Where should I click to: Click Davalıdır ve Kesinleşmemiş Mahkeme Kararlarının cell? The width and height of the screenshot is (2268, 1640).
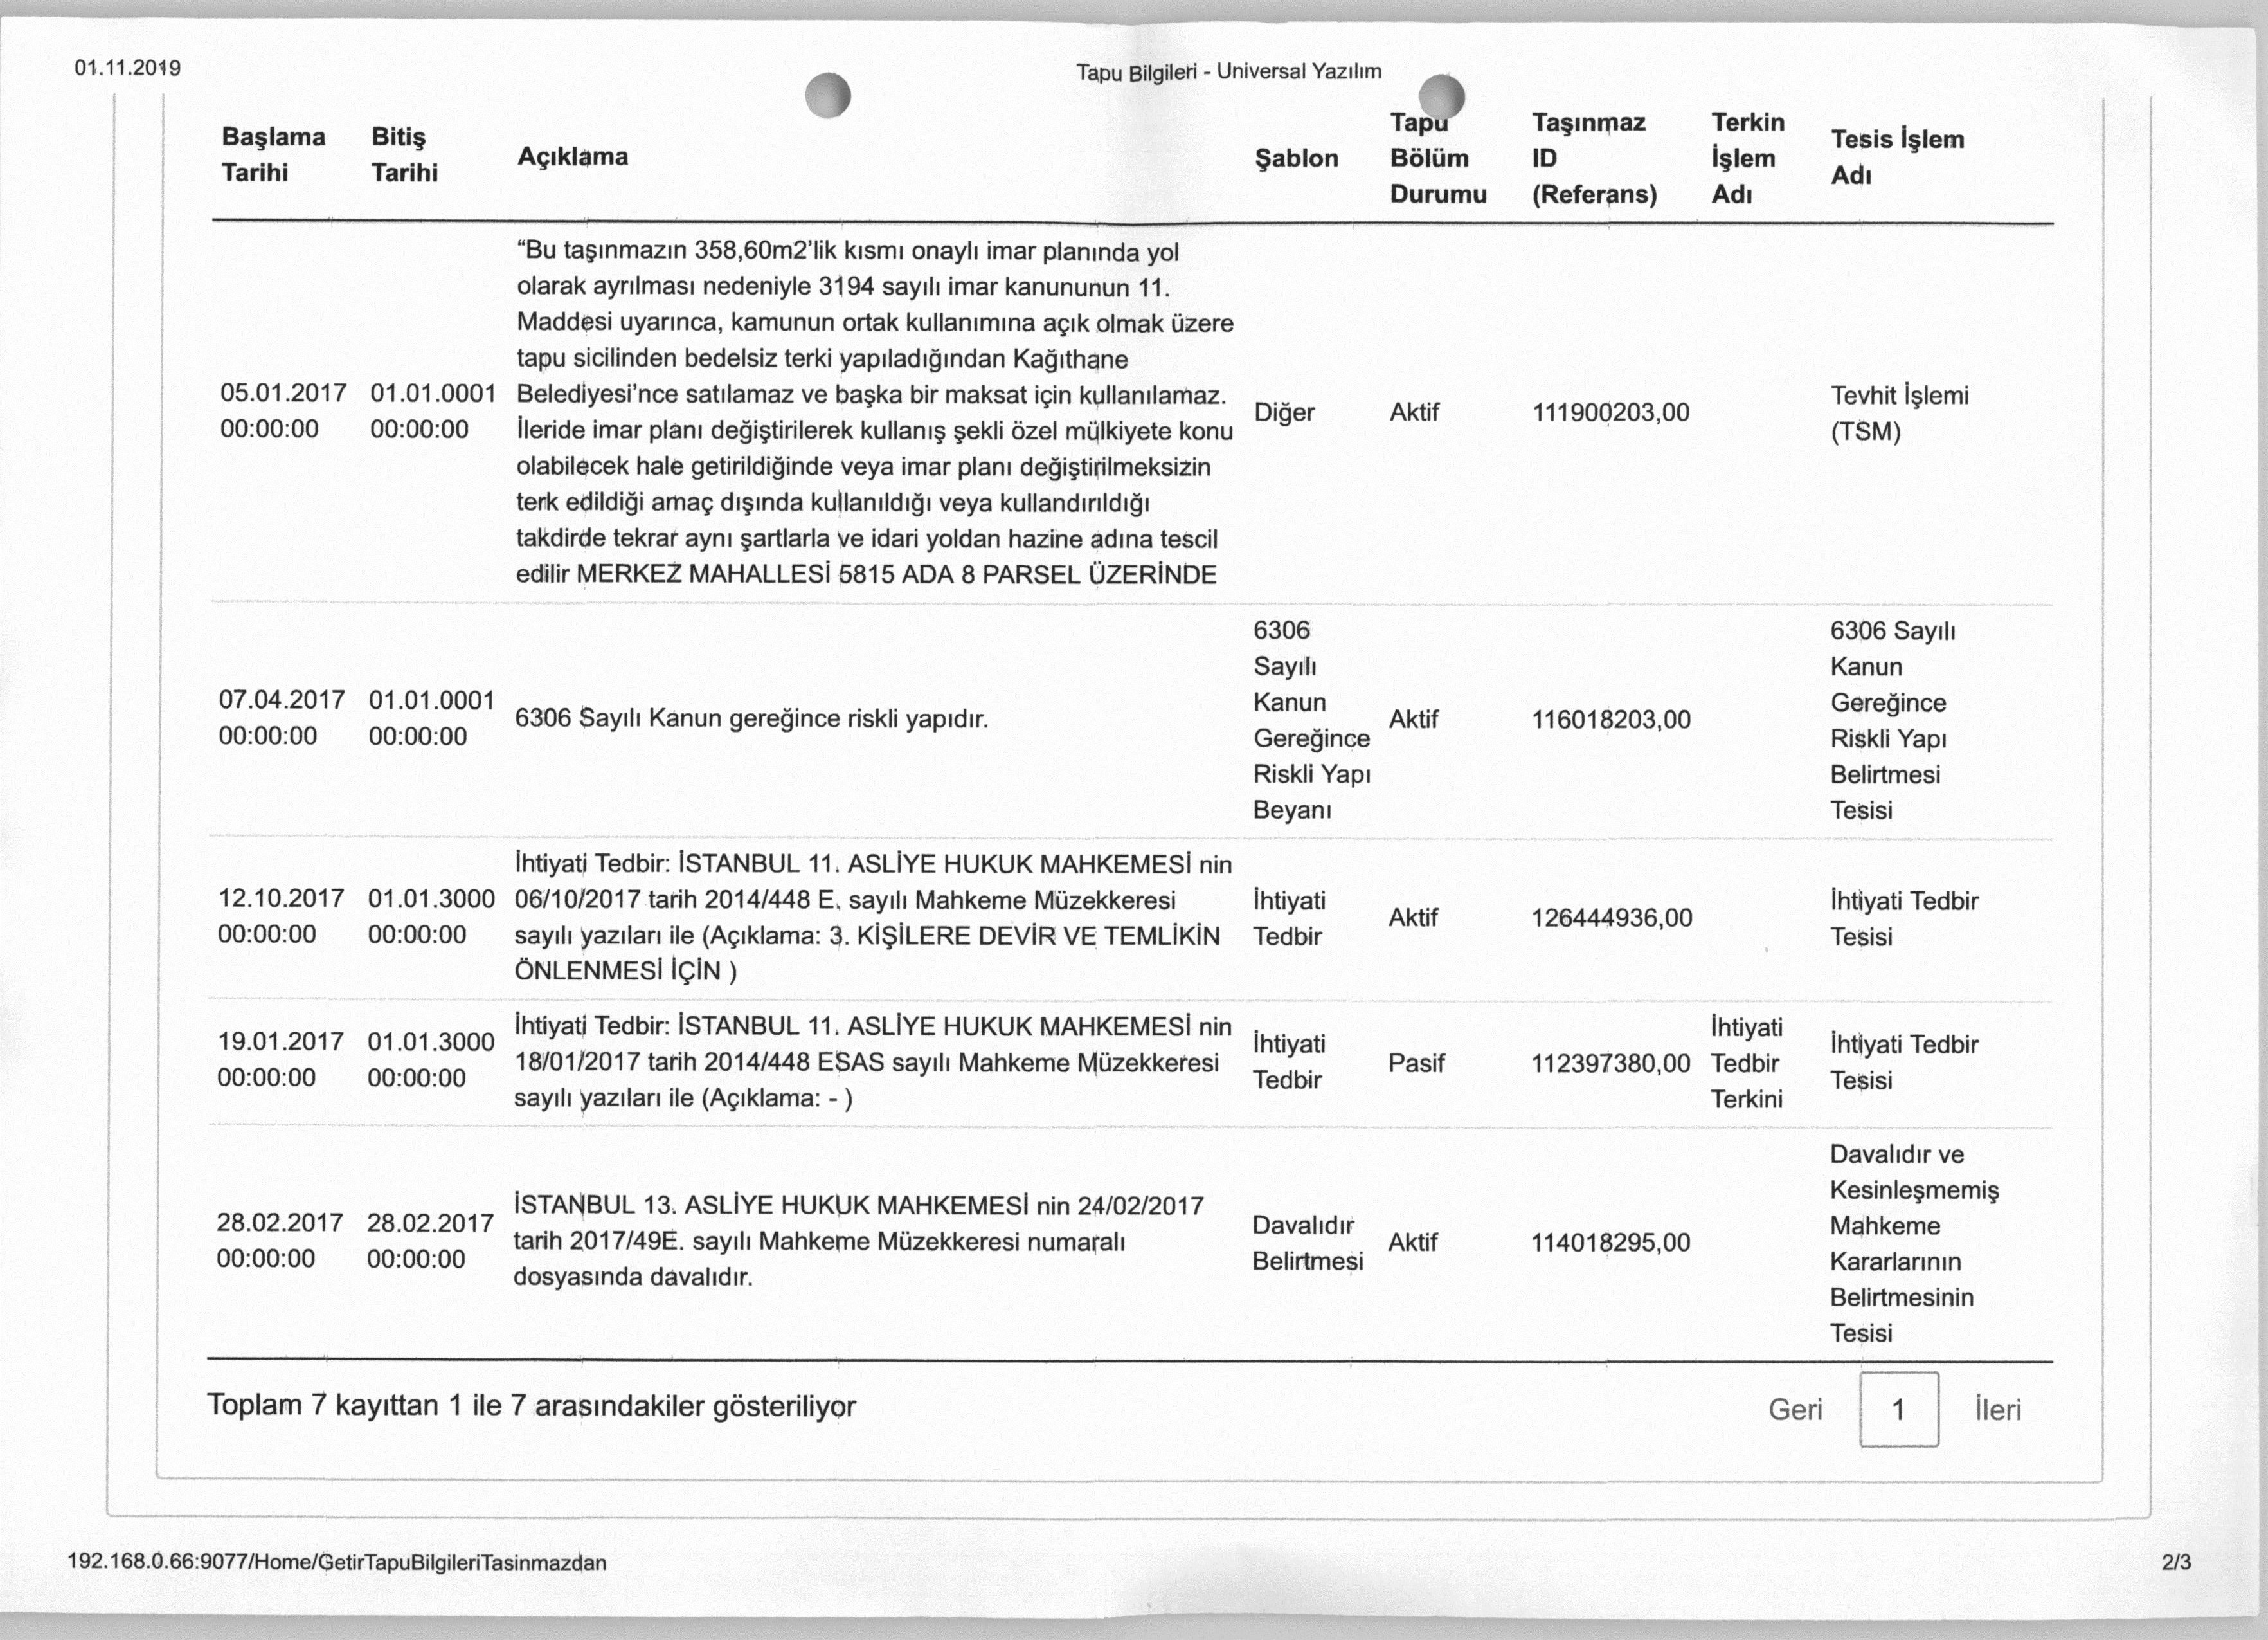point(1914,1243)
